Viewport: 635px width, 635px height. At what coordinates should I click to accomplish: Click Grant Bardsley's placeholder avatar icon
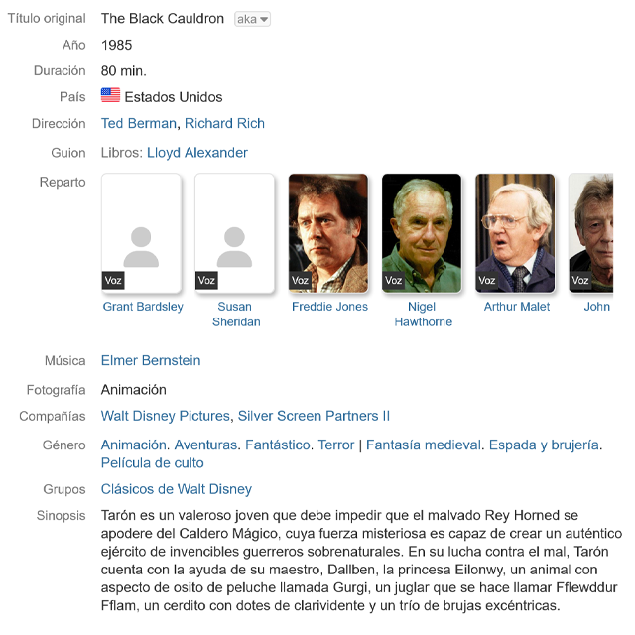[141, 247]
